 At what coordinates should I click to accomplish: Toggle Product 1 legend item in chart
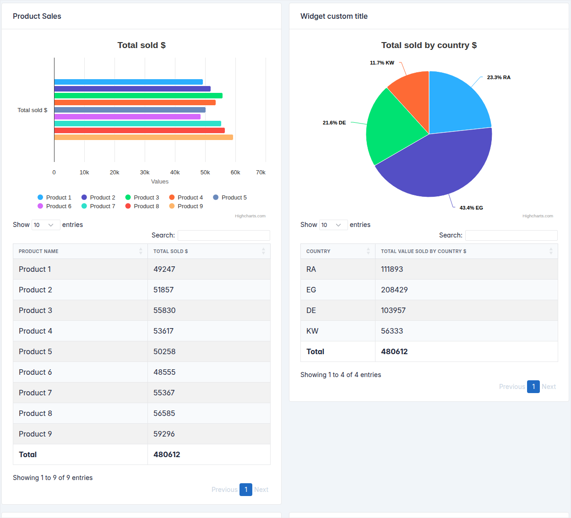54,198
